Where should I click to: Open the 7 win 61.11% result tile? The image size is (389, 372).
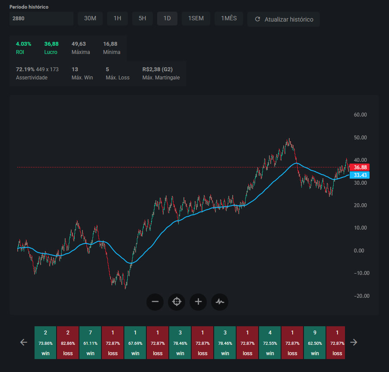point(90,343)
